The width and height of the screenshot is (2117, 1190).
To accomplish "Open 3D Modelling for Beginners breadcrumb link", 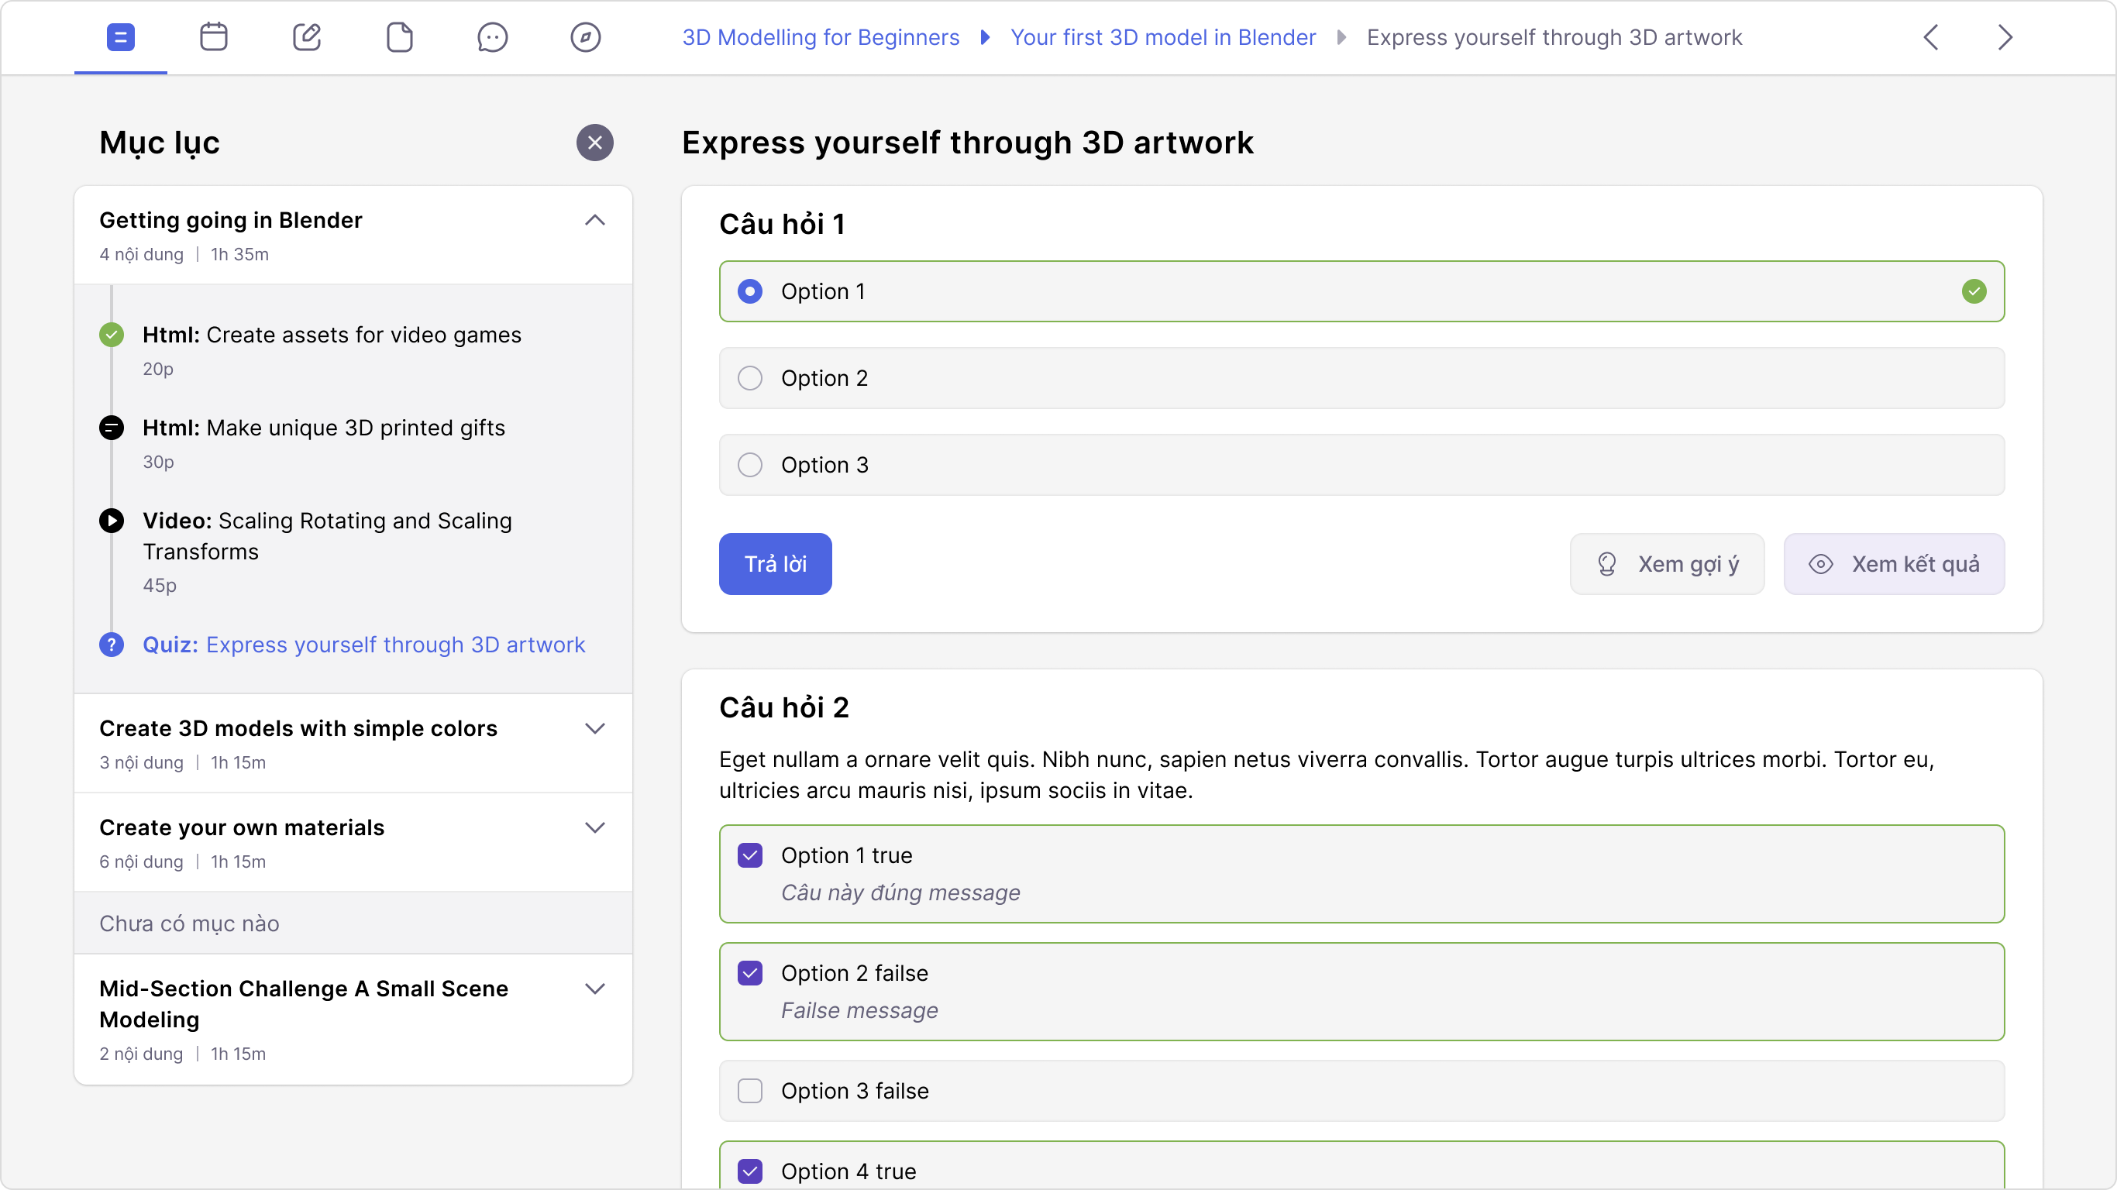I will coord(820,37).
